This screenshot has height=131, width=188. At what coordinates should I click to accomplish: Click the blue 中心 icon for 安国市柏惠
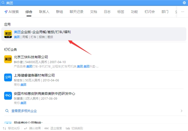[8, 96]
